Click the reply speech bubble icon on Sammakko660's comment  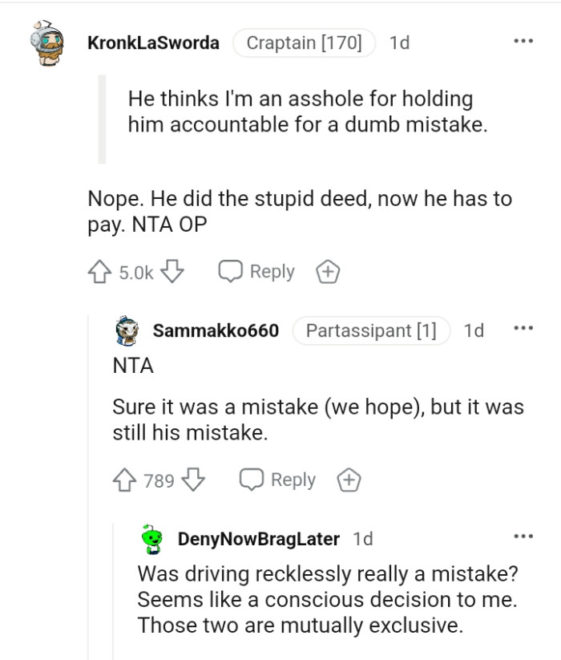pos(252,480)
